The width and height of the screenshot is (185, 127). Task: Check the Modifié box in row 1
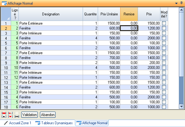(164, 23)
